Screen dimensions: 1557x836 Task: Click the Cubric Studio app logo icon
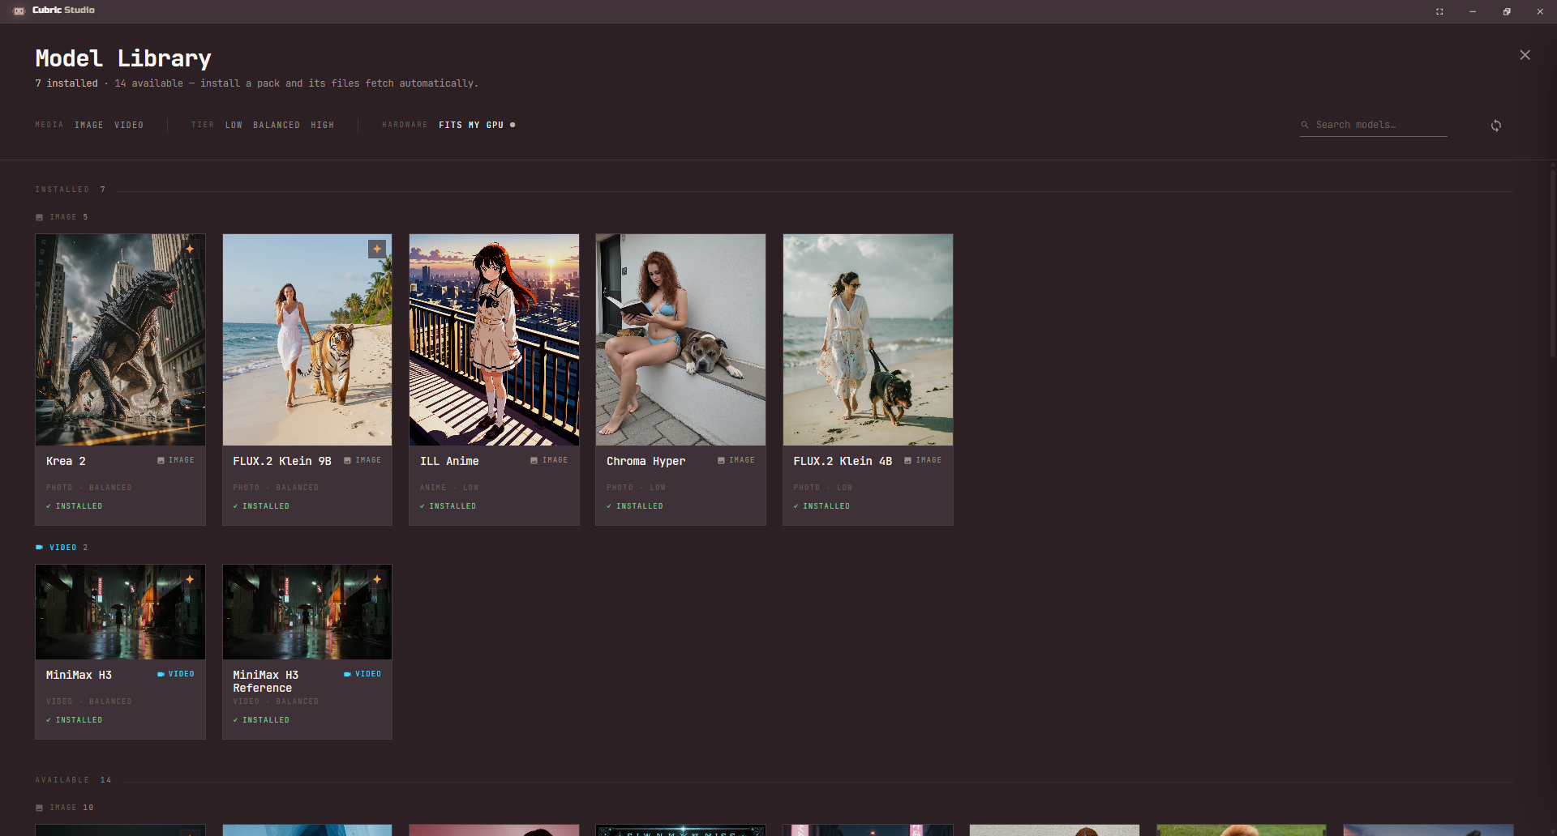(x=19, y=11)
